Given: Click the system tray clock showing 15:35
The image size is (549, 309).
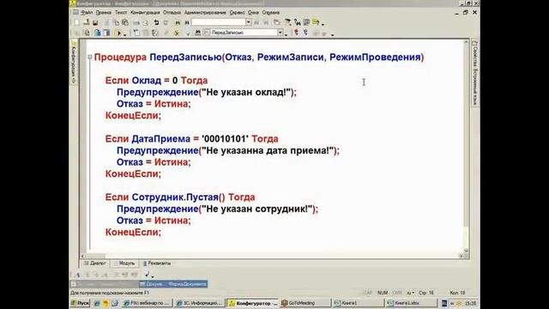Looking at the screenshot, I should tap(470, 303).
